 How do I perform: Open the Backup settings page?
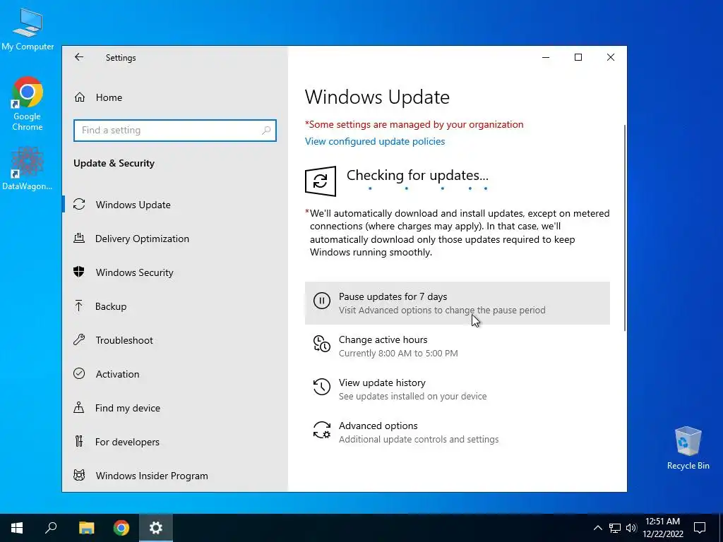111,306
